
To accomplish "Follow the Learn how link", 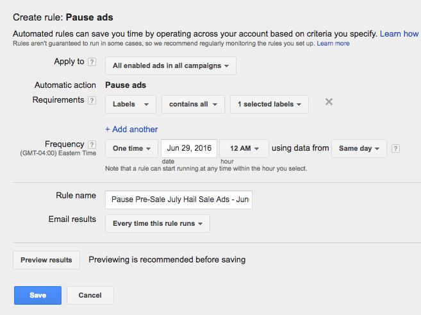I will tap(399, 34).
